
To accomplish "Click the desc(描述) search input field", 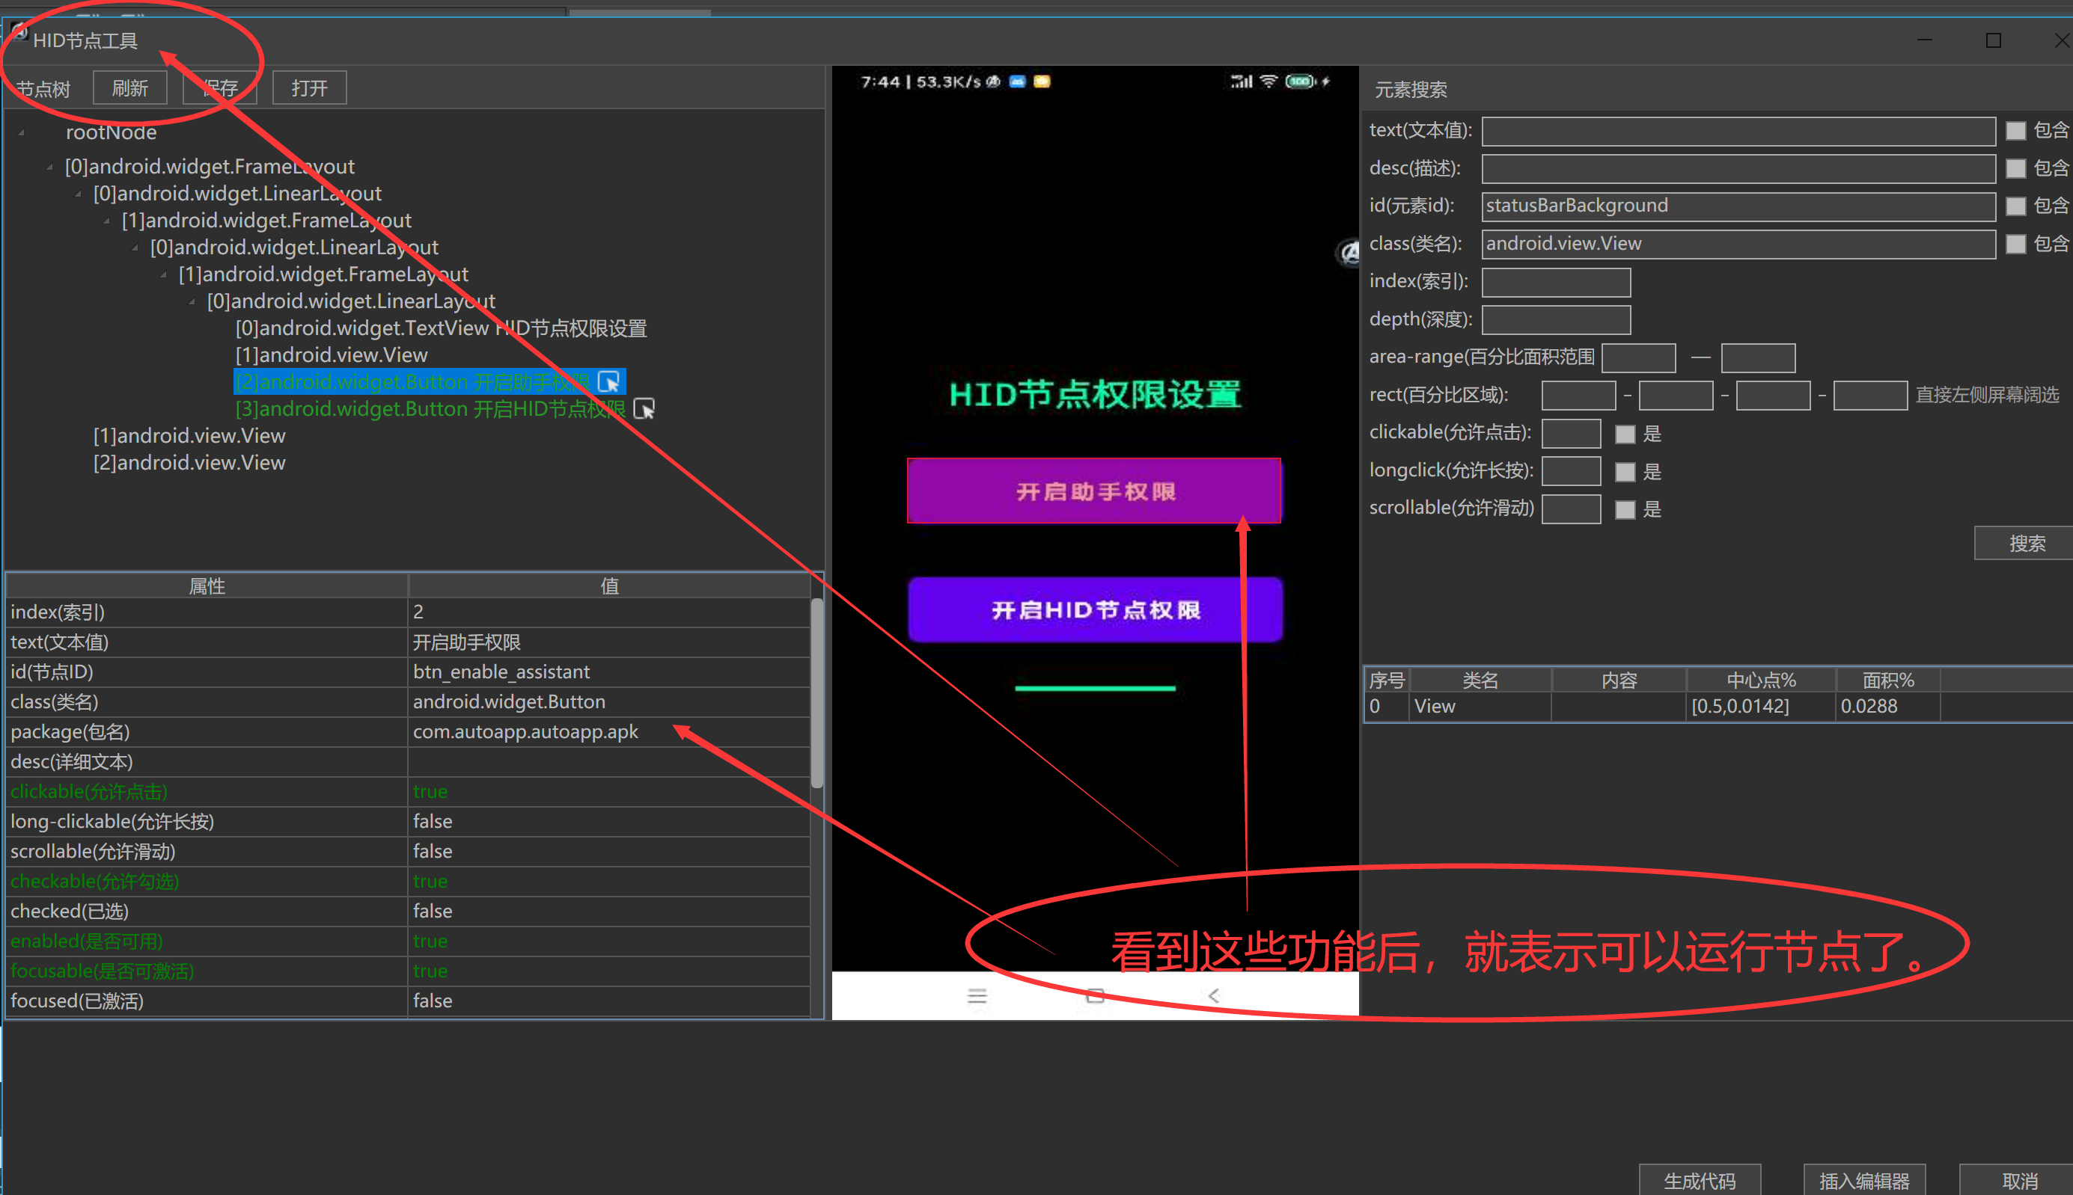I will pos(1738,169).
